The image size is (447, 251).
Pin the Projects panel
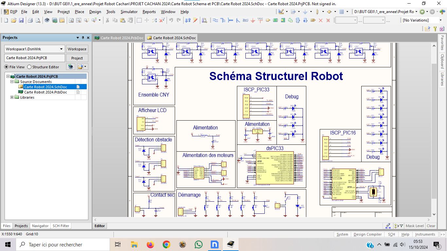coord(83,38)
